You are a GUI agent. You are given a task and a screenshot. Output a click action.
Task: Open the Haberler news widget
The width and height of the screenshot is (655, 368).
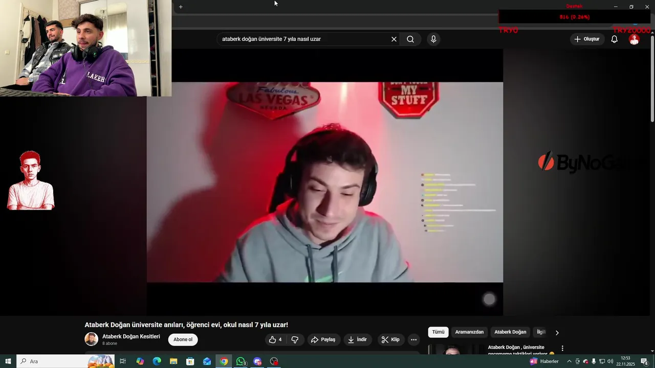544,361
